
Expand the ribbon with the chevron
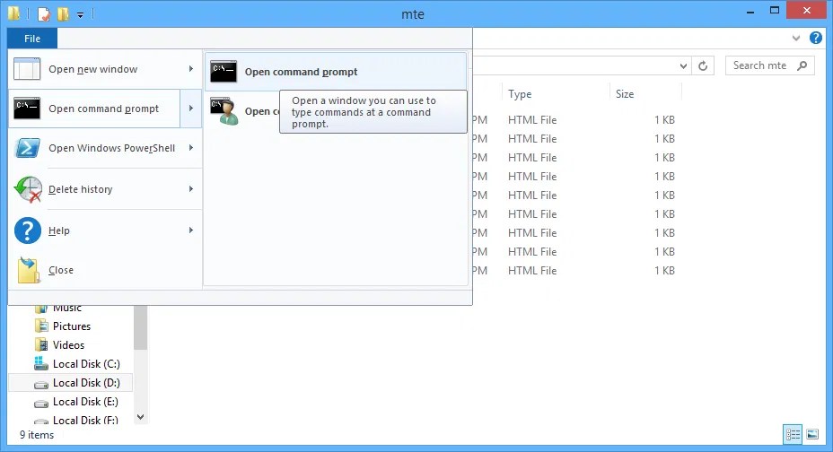pyautogui.click(x=796, y=38)
